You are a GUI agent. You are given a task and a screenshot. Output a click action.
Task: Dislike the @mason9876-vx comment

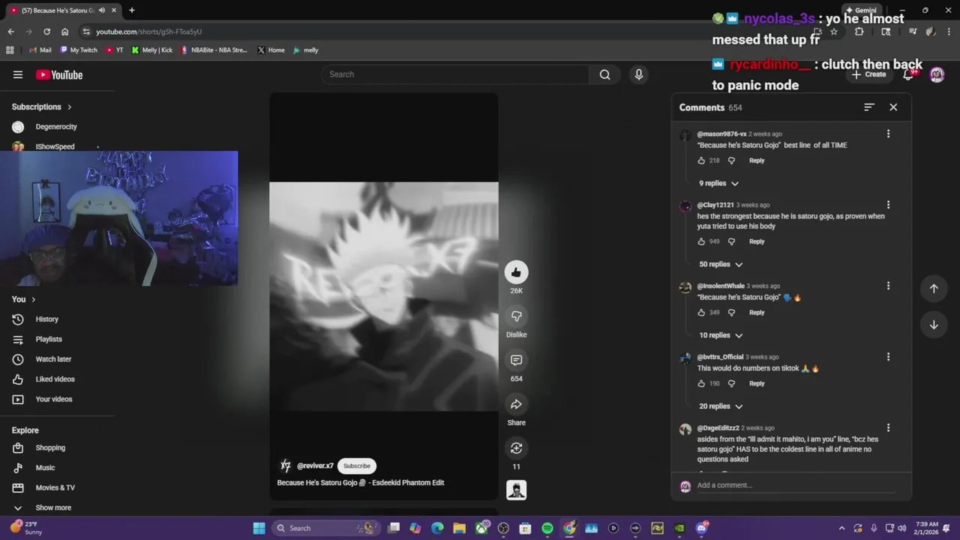(x=731, y=160)
